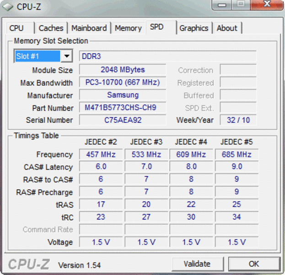Click tRAS value 25
The height and width of the screenshot is (275, 285).
pyautogui.click(x=237, y=204)
